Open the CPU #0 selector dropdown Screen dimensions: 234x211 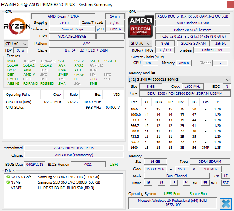point(16,44)
